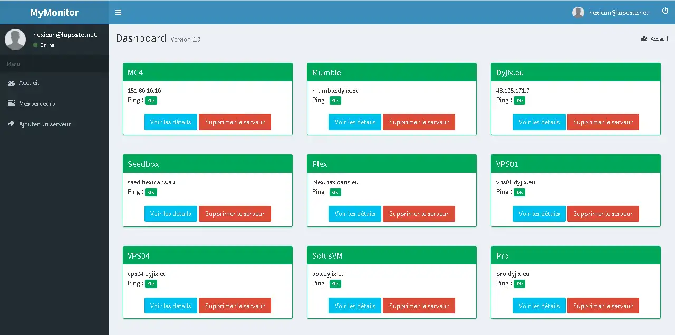
Task: Click the power logout icon
Action: 665,12
